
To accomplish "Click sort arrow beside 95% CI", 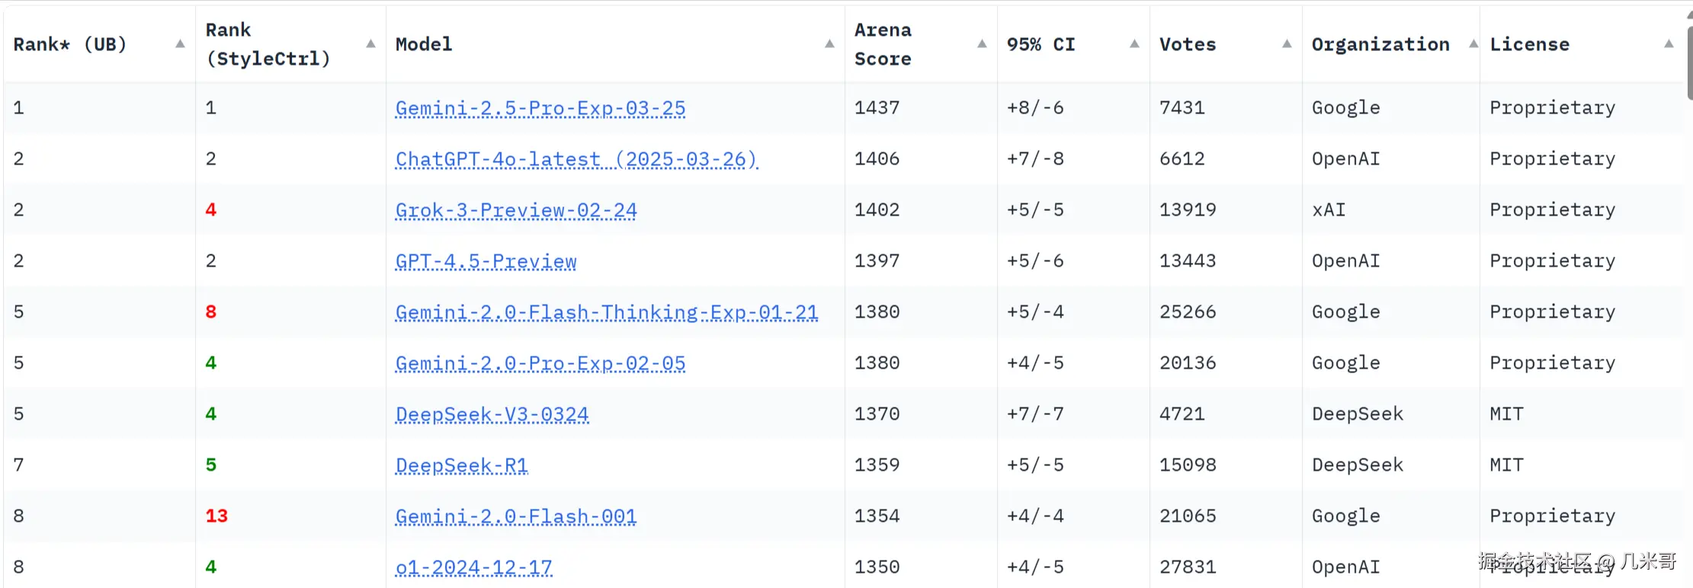I will coord(1134,44).
